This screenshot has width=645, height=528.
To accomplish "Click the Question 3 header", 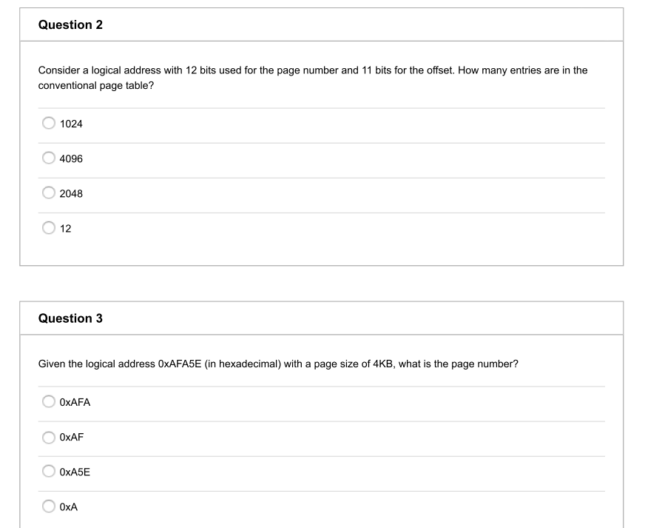I will point(70,318).
